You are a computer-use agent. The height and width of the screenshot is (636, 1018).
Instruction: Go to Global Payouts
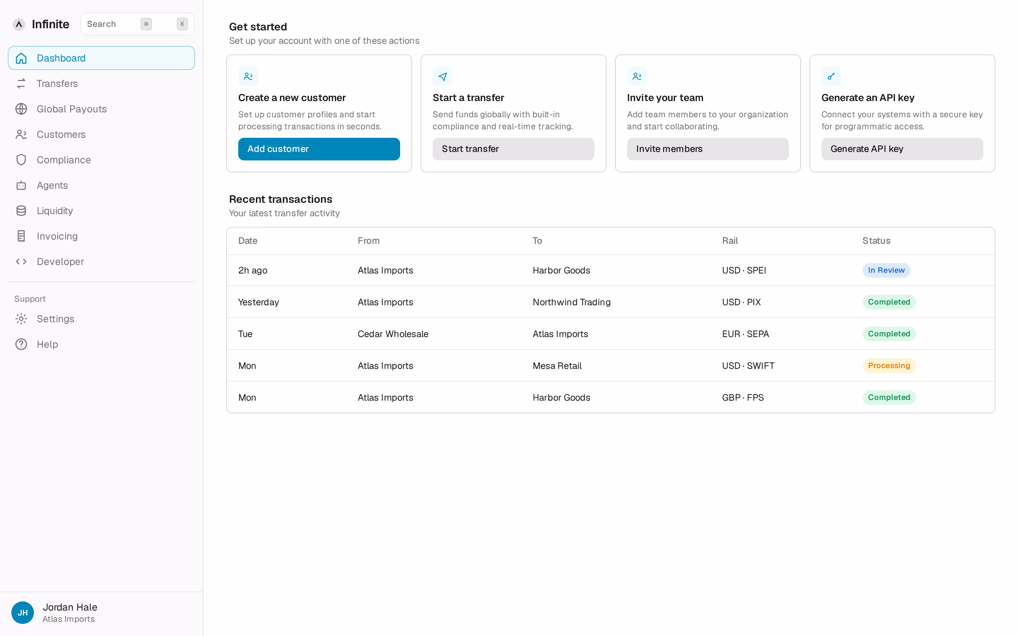coord(101,109)
